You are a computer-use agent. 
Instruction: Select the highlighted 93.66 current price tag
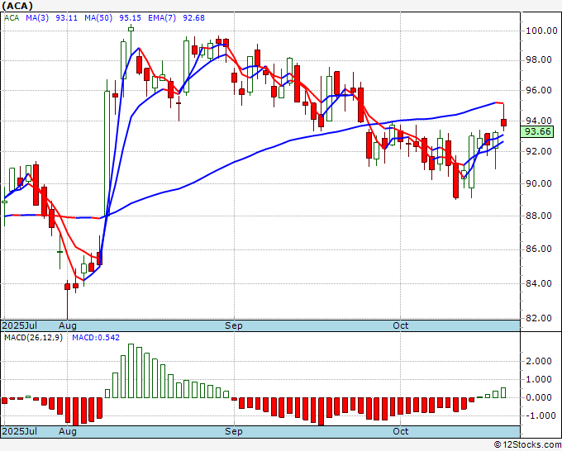tap(538, 132)
